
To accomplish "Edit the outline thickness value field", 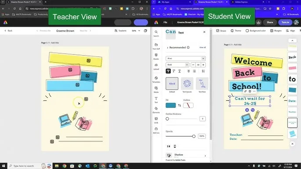I will 202,119.
